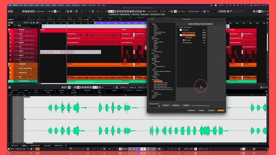Open the Studio menu
This screenshot has width=276, height=155.
coord(68,5)
